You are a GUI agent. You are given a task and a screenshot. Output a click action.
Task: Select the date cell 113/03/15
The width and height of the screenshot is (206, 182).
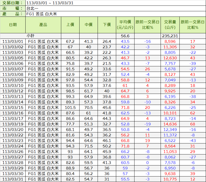click(x=13, y=108)
